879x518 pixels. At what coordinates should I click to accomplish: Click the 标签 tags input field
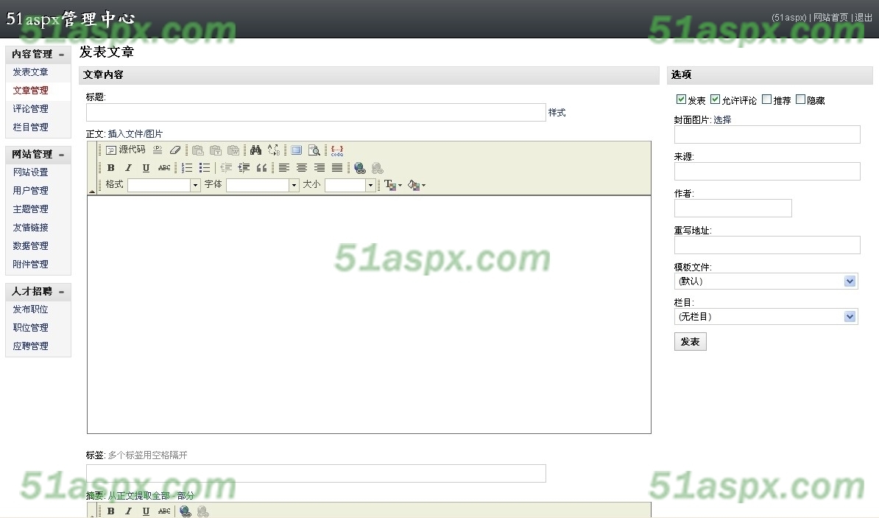pyautogui.click(x=316, y=473)
